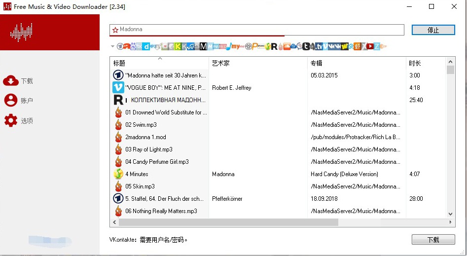Click the '18.09.2018' album cell
This screenshot has width=467, height=257.
pos(324,199)
